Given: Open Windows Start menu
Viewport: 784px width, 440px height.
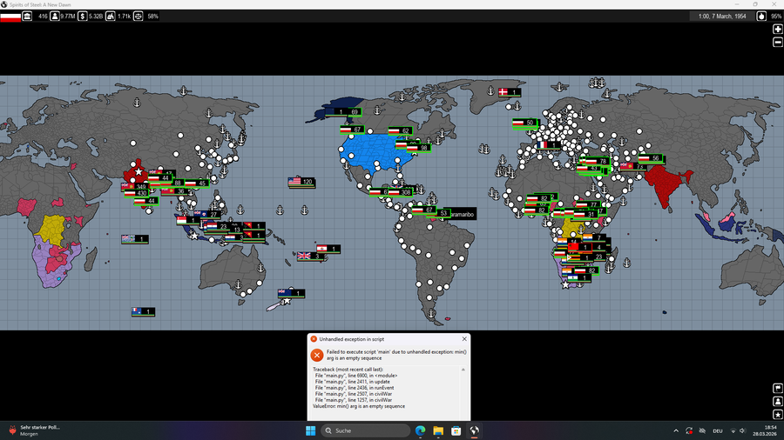Looking at the screenshot, I should tap(310, 430).
